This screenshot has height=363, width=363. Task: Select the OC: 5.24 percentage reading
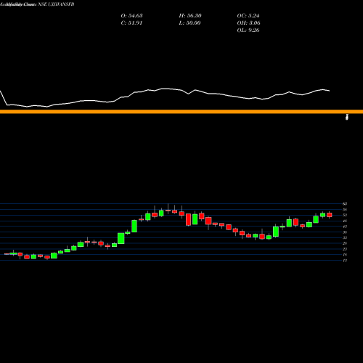248,16
